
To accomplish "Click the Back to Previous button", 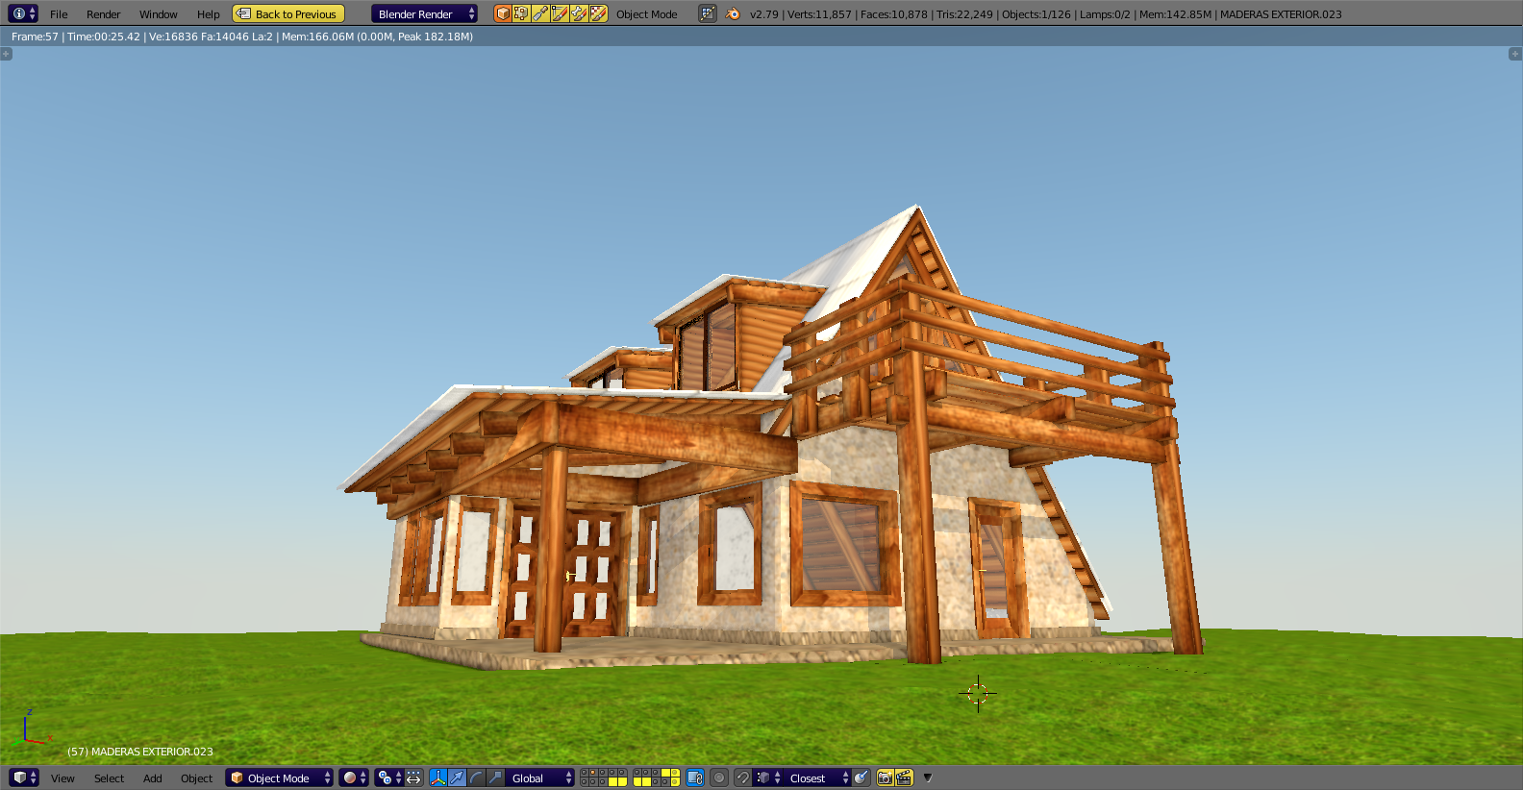I will click(x=288, y=14).
